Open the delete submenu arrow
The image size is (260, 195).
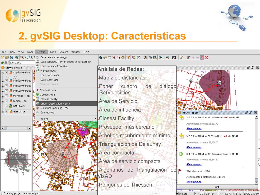(95, 119)
